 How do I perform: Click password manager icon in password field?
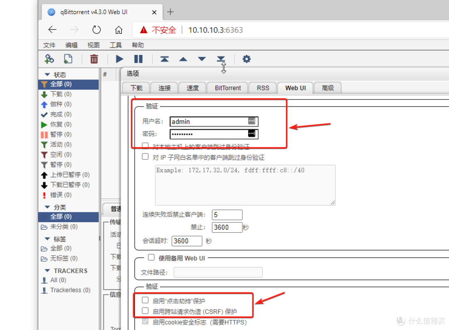pos(252,134)
